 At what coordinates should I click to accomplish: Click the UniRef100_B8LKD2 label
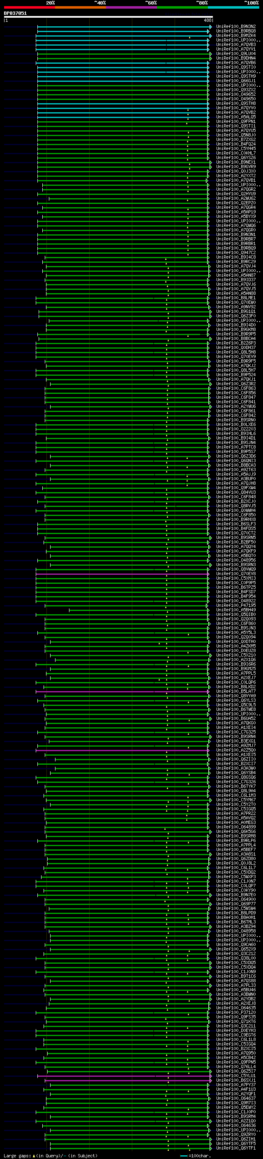(235, 687)
